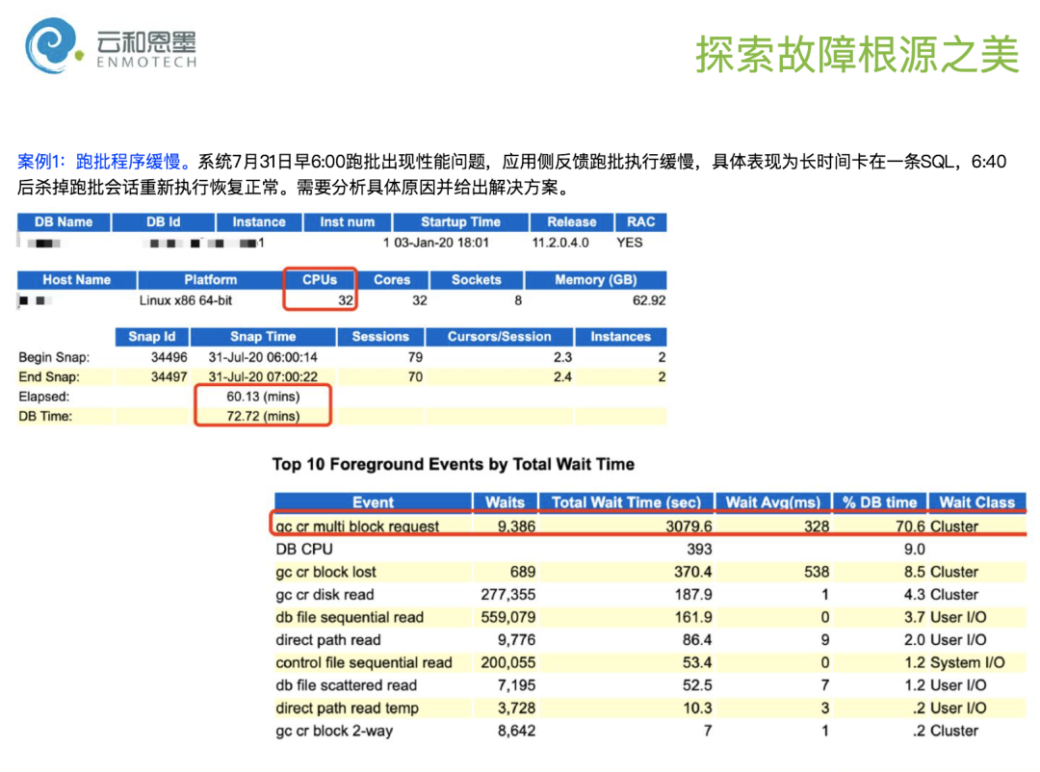Image resolution: width=1040 pixels, height=772 pixels.
Task: Select the end sessions value 70
Action: coord(415,376)
